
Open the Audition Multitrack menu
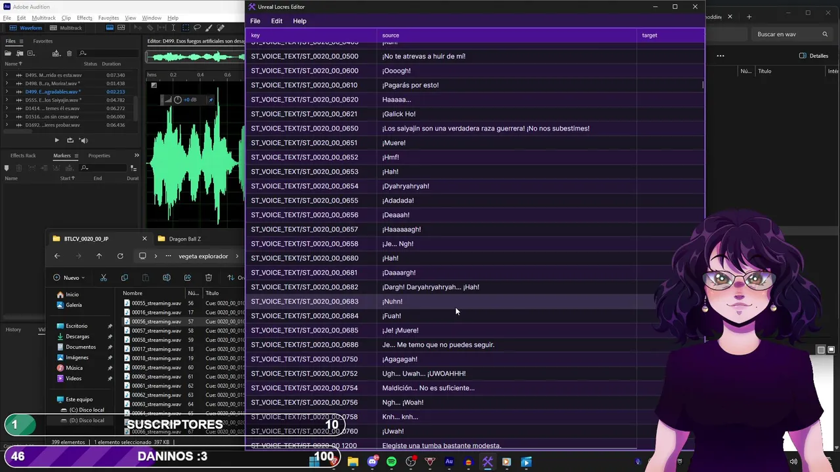click(x=44, y=18)
